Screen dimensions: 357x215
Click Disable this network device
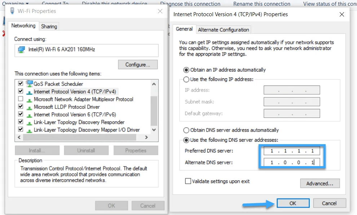pyautogui.click(x=115, y=4)
